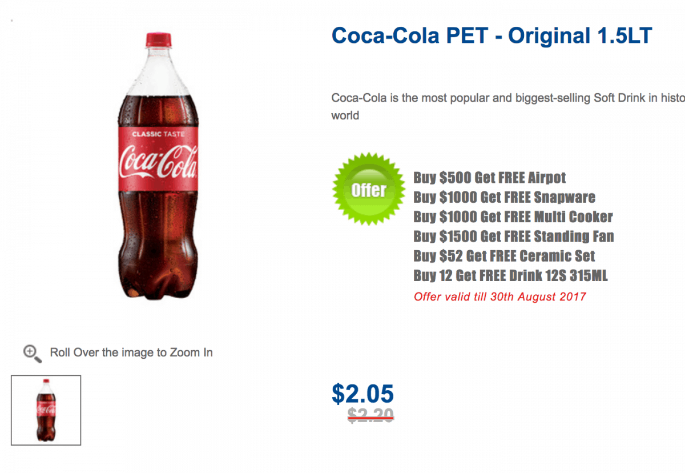Click Buy $1000 Get FREE Snapware offer
685x473 pixels.
504,198
